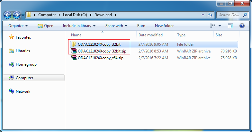Click the 2/7/2016 7:22 AM date cell
Viewport: 252px width, 132px height.
(x=153, y=58)
